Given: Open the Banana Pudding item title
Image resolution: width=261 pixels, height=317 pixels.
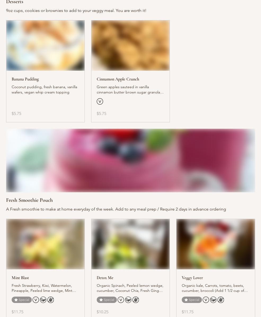Looking at the screenshot, I should tap(25, 79).
